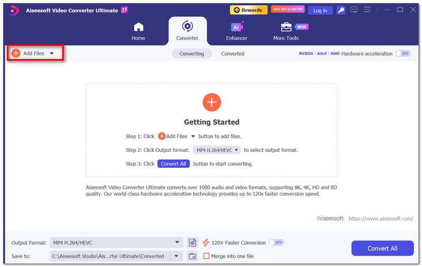This screenshot has width=422, height=267.
Task: Click the 50% OFF to Get VIP banner
Action: point(287,9)
